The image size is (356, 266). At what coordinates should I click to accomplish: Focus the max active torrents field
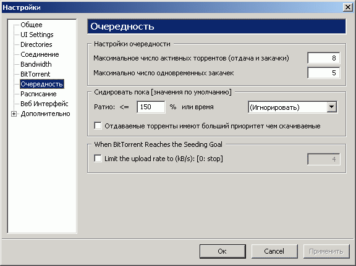point(323,58)
